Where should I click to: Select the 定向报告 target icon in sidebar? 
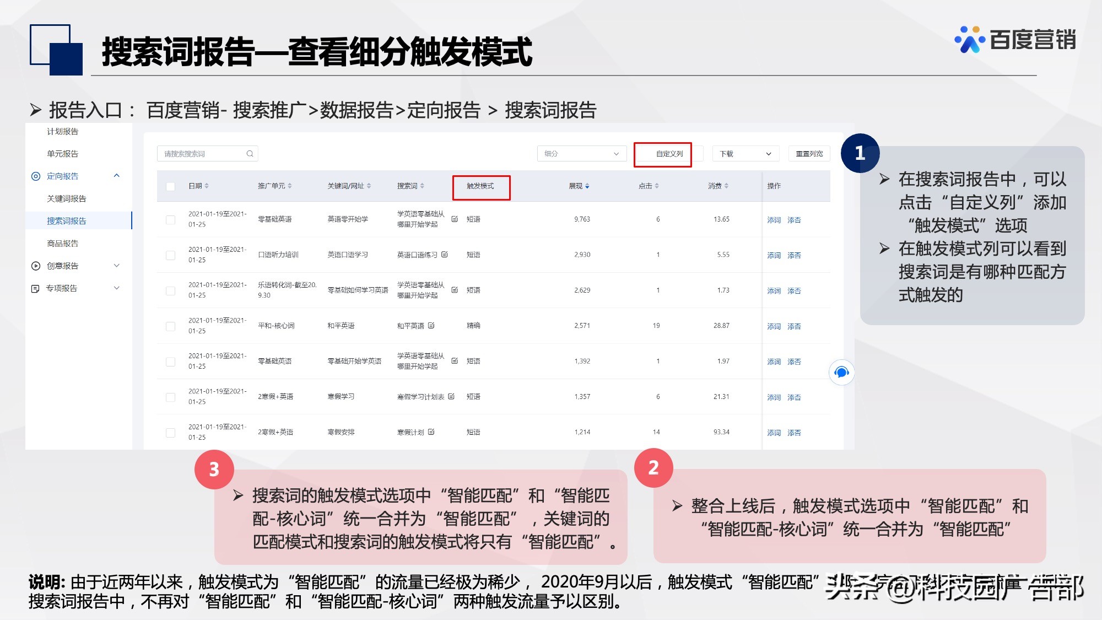coord(36,176)
